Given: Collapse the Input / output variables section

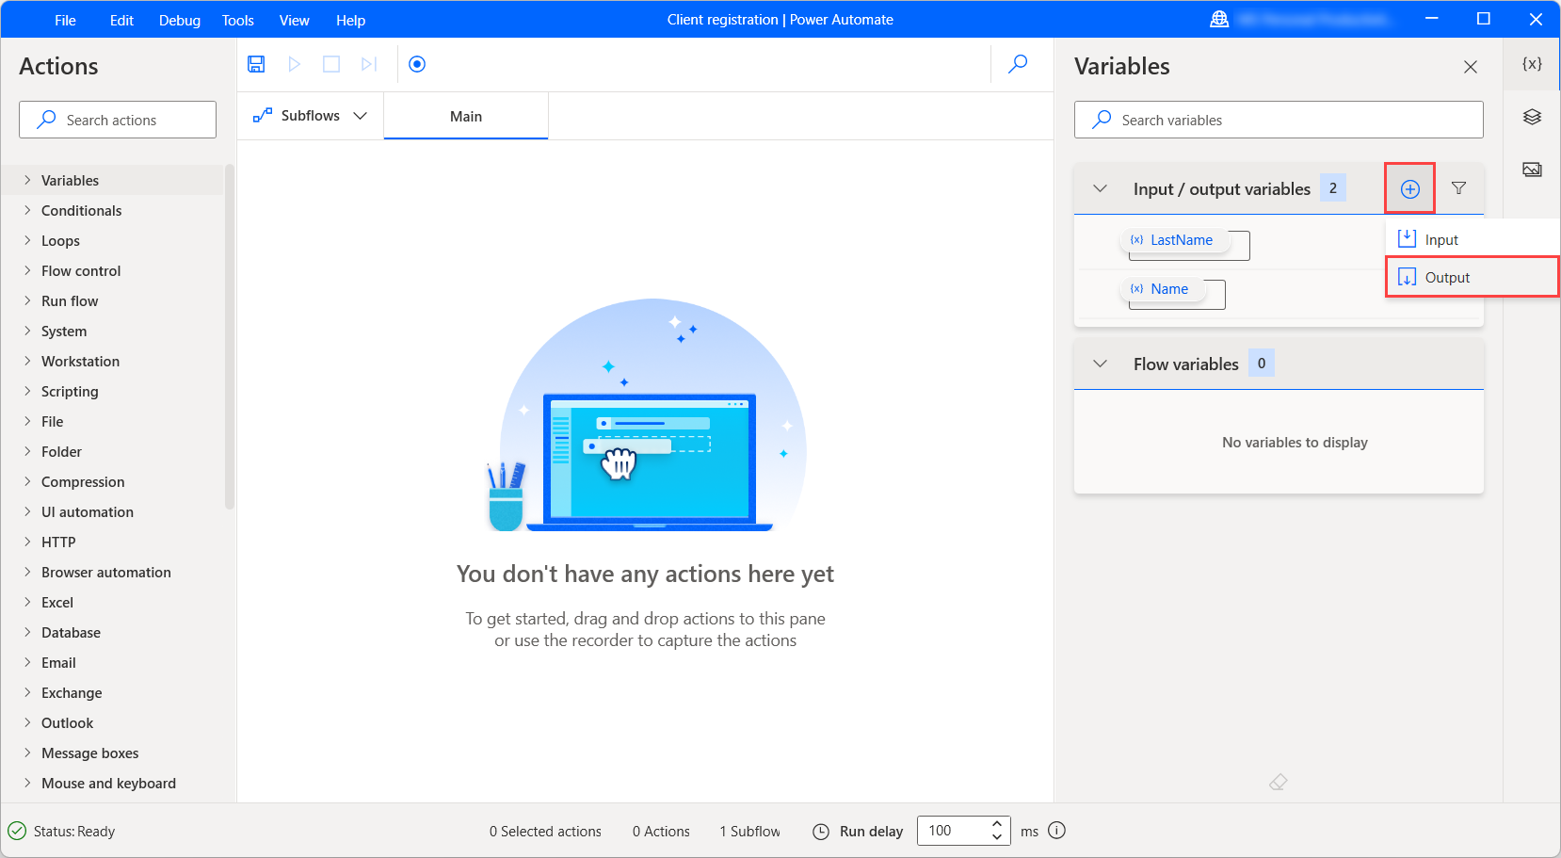Looking at the screenshot, I should pyautogui.click(x=1099, y=187).
